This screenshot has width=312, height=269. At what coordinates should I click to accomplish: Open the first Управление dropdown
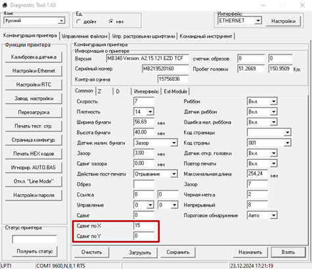[x=150, y=205]
